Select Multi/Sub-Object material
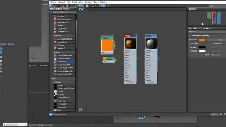This screenshot has width=226, height=127. (64, 19)
